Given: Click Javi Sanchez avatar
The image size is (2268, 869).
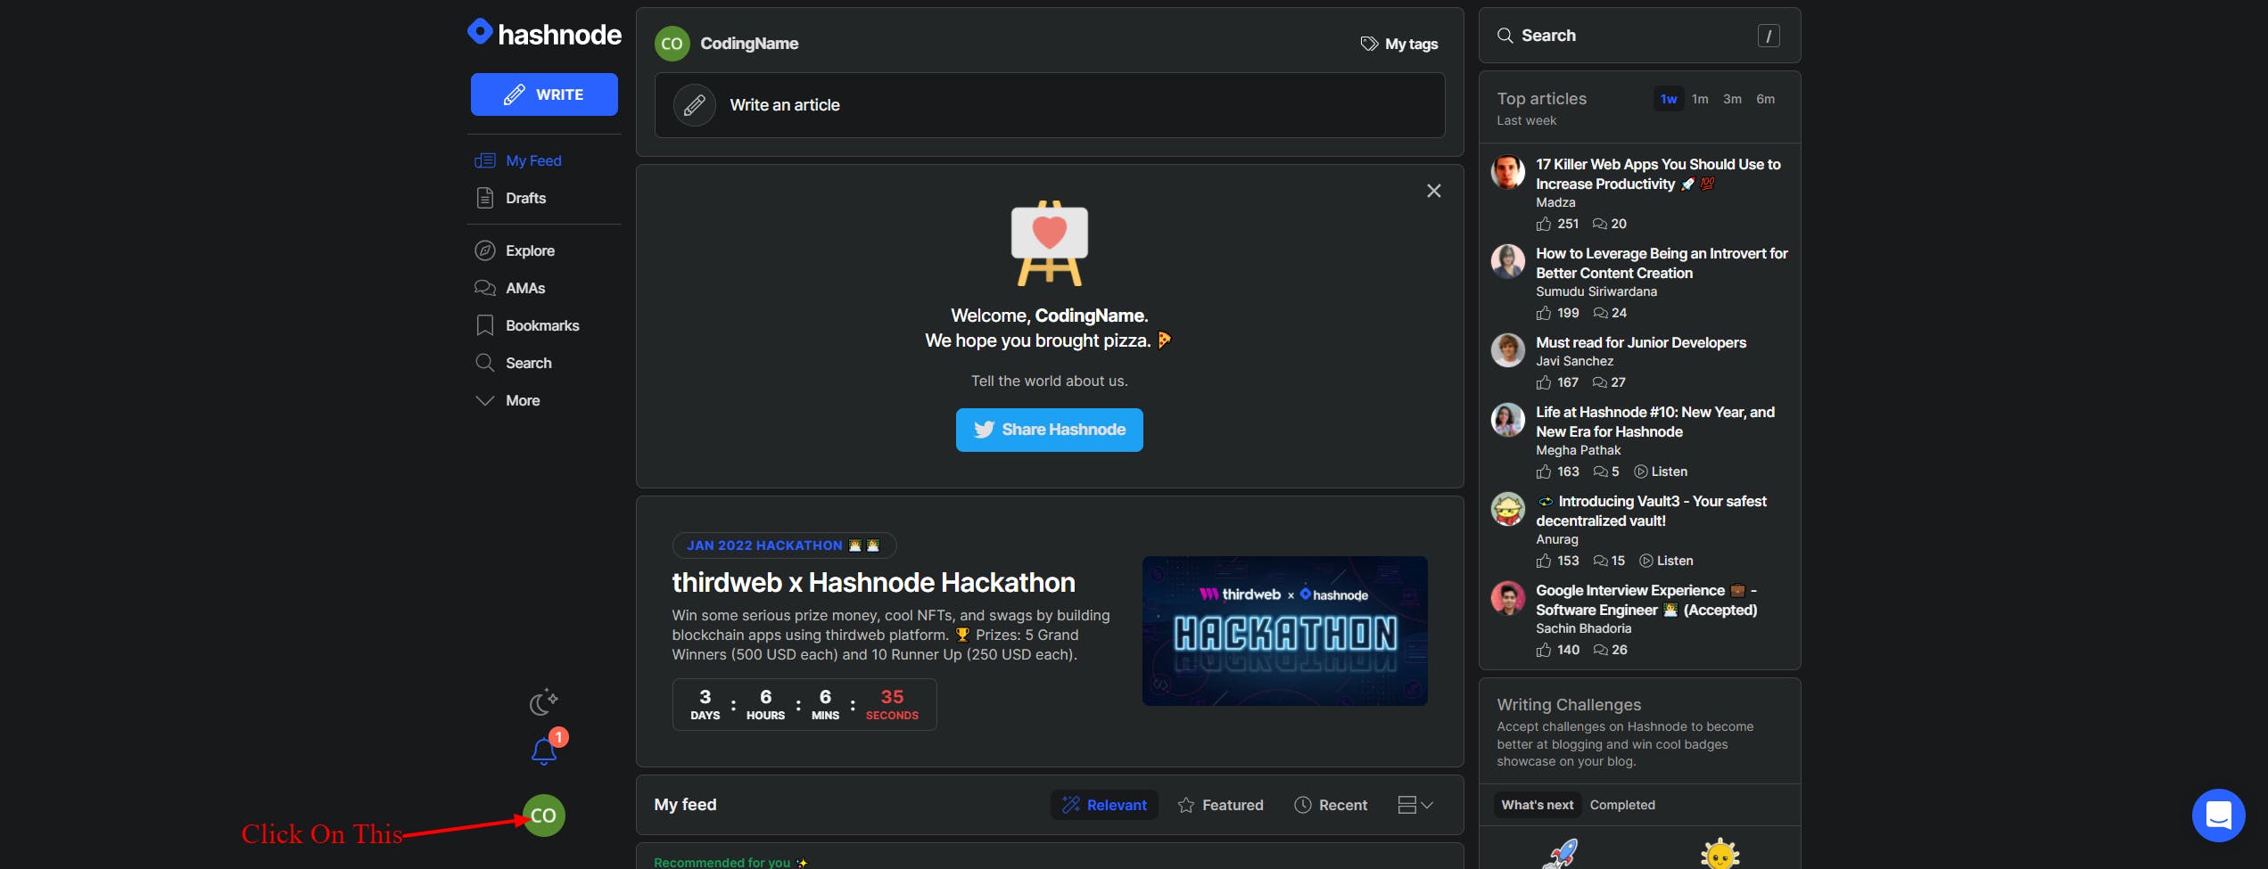Looking at the screenshot, I should [x=1508, y=350].
